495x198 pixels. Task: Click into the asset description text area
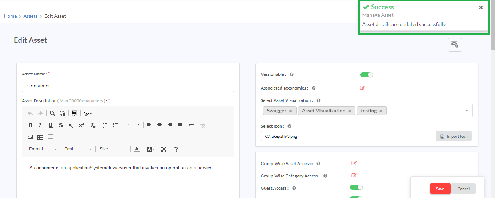[128, 177]
